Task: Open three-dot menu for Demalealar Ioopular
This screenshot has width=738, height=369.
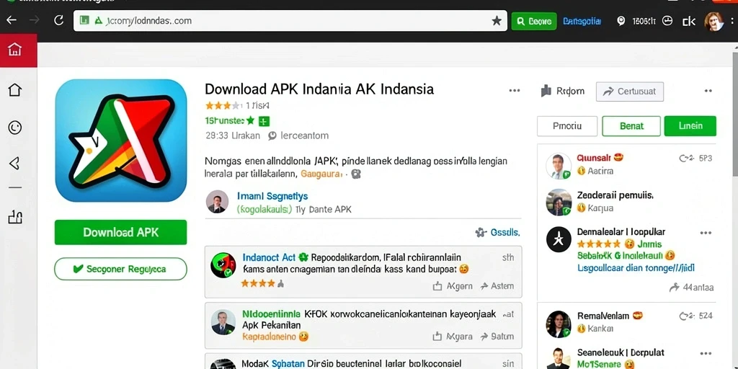Action: (706, 233)
